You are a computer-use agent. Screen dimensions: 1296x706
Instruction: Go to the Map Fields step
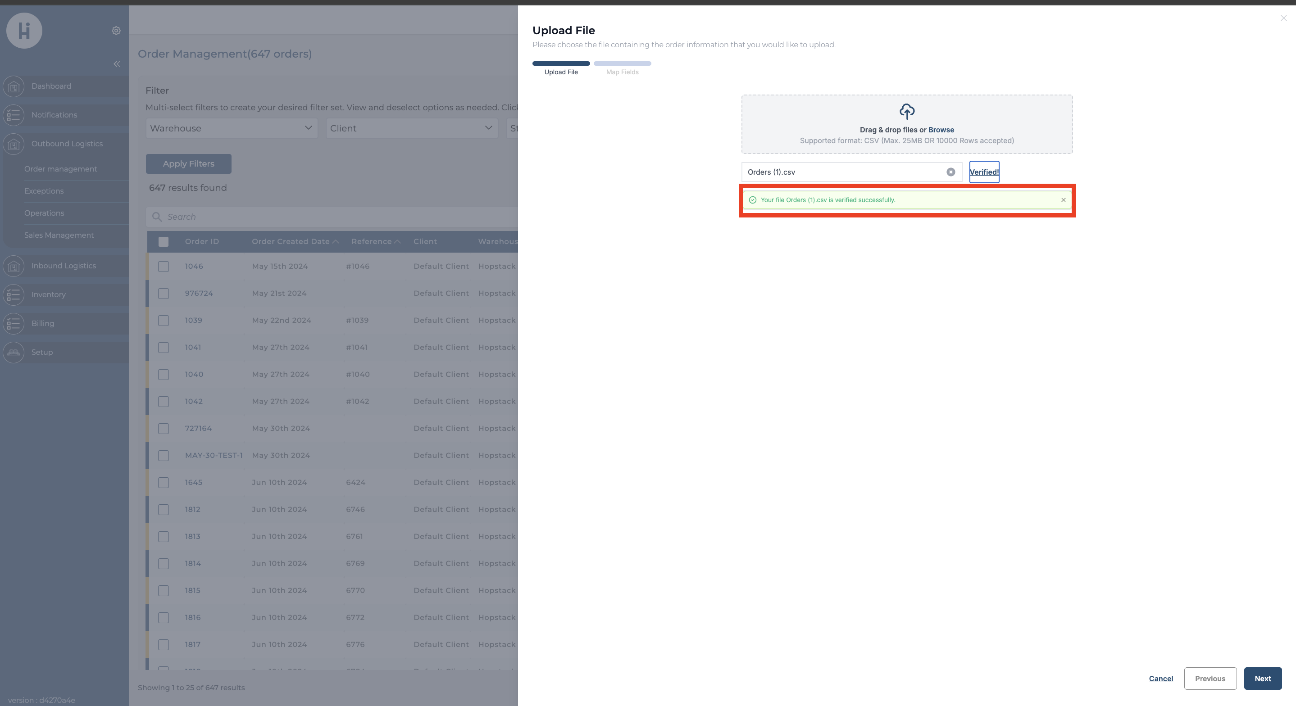[x=622, y=72]
